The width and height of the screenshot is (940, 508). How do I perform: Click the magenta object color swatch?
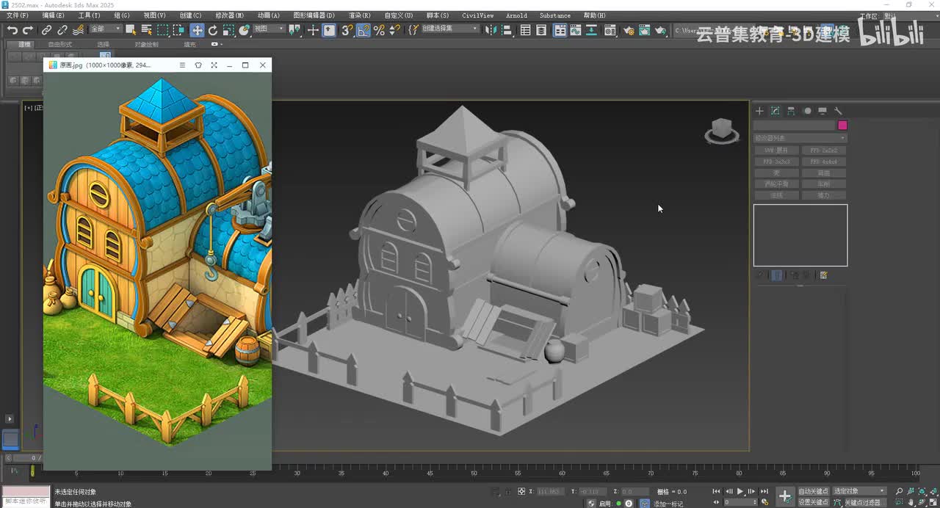842,126
